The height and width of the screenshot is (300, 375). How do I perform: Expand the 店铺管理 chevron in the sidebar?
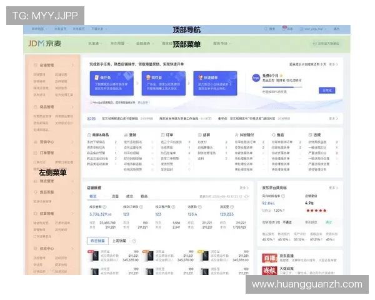pos(72,65)
